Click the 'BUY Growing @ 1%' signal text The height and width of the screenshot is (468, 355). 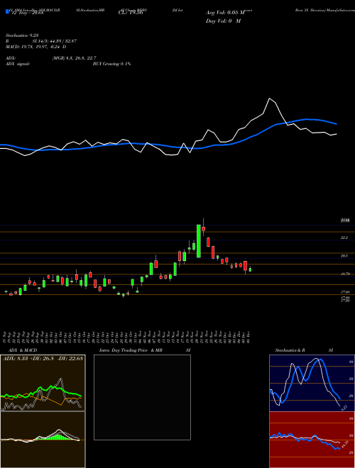(111, 64)
